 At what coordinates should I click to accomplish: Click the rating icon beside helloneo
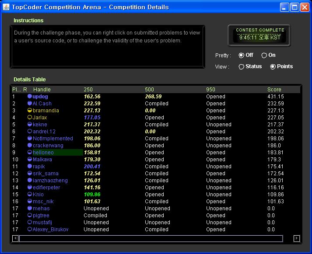tap(30, 152)
